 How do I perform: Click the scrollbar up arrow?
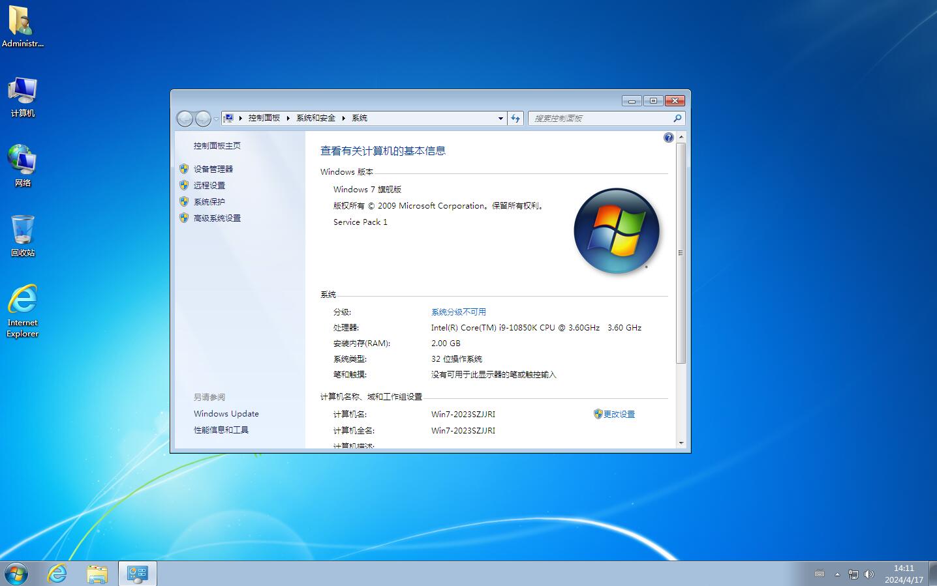[681, 137]
